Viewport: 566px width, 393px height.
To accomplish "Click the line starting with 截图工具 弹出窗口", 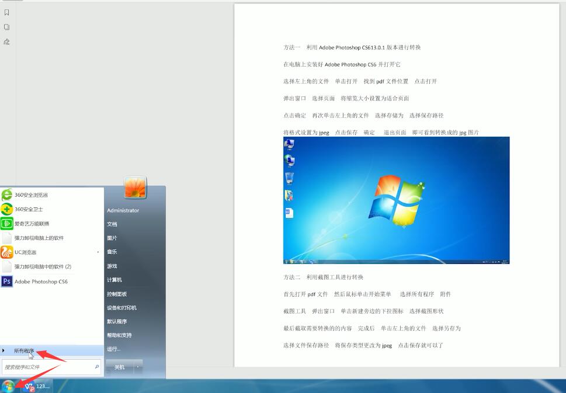I will click(x=363, y=311).
